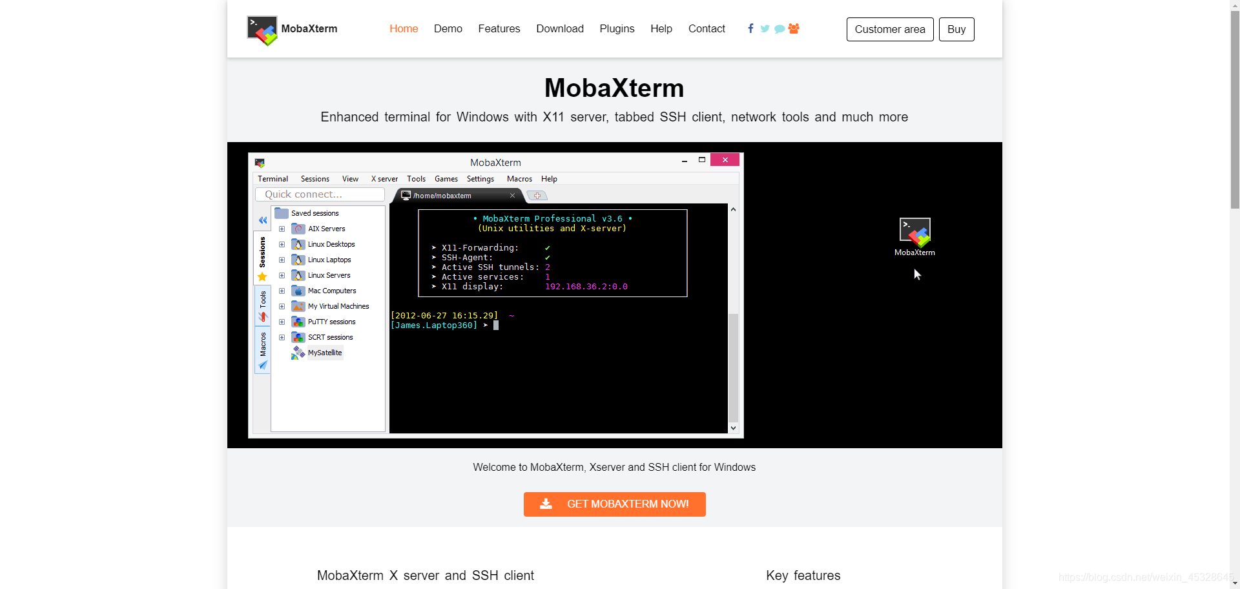Open the Tools menu in the menu bar
The image size is (1240, 589).
coord(417,179)
